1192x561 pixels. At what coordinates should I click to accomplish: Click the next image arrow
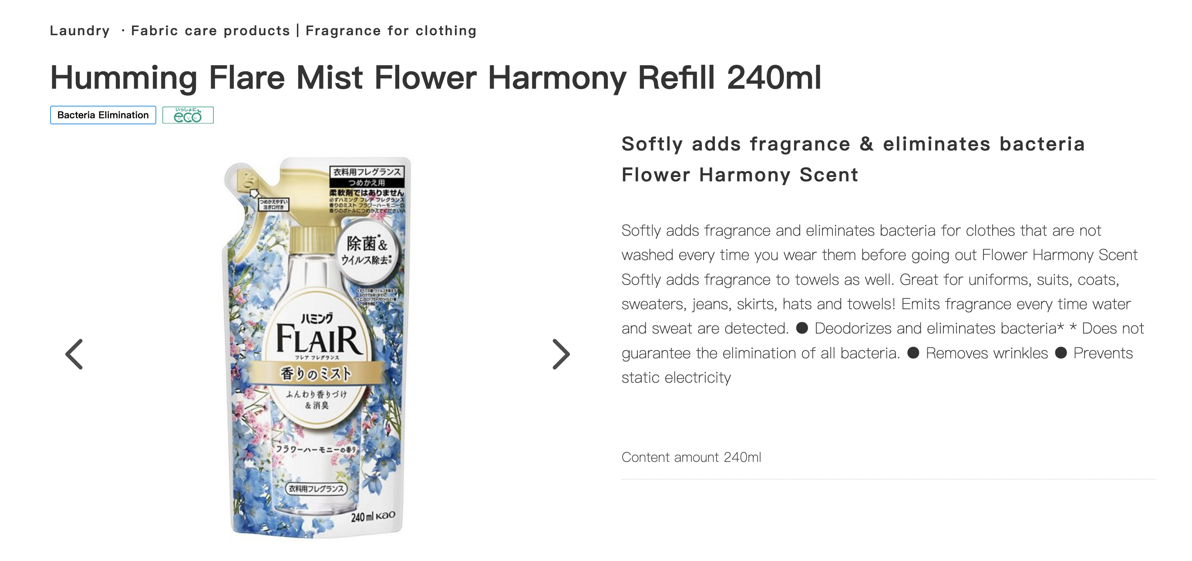[x=561, y=354]
